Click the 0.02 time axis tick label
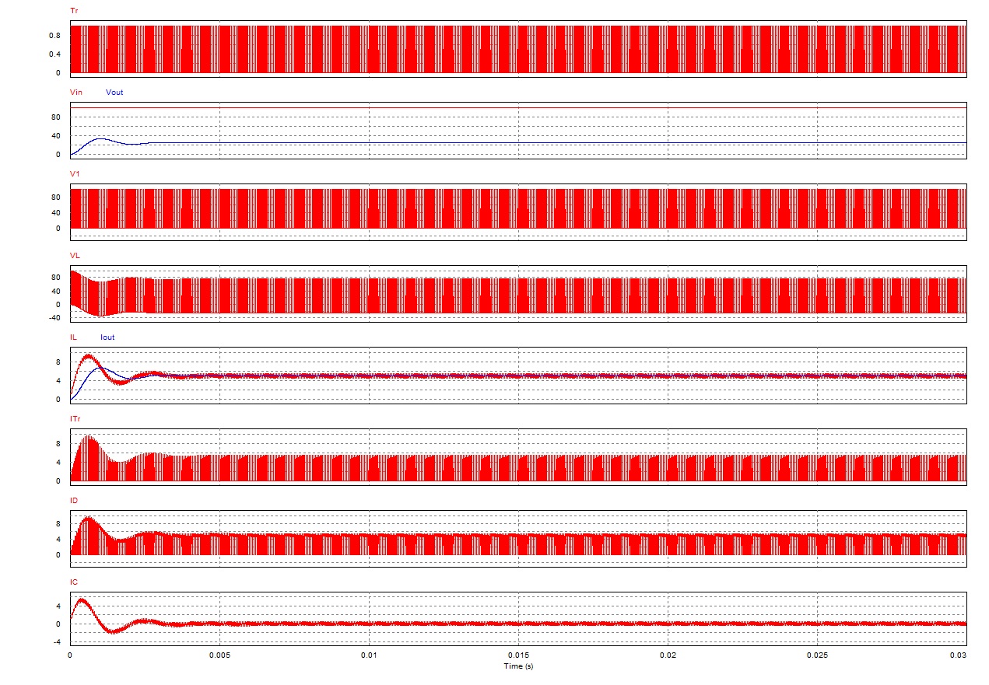The image size is (989, 685). [668, 656]
